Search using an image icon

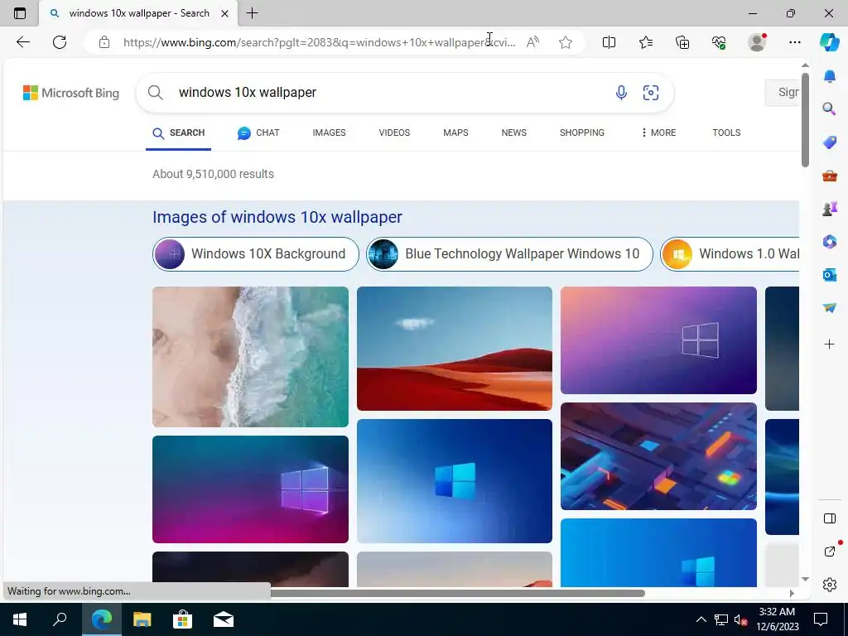[x=651, y=93]
